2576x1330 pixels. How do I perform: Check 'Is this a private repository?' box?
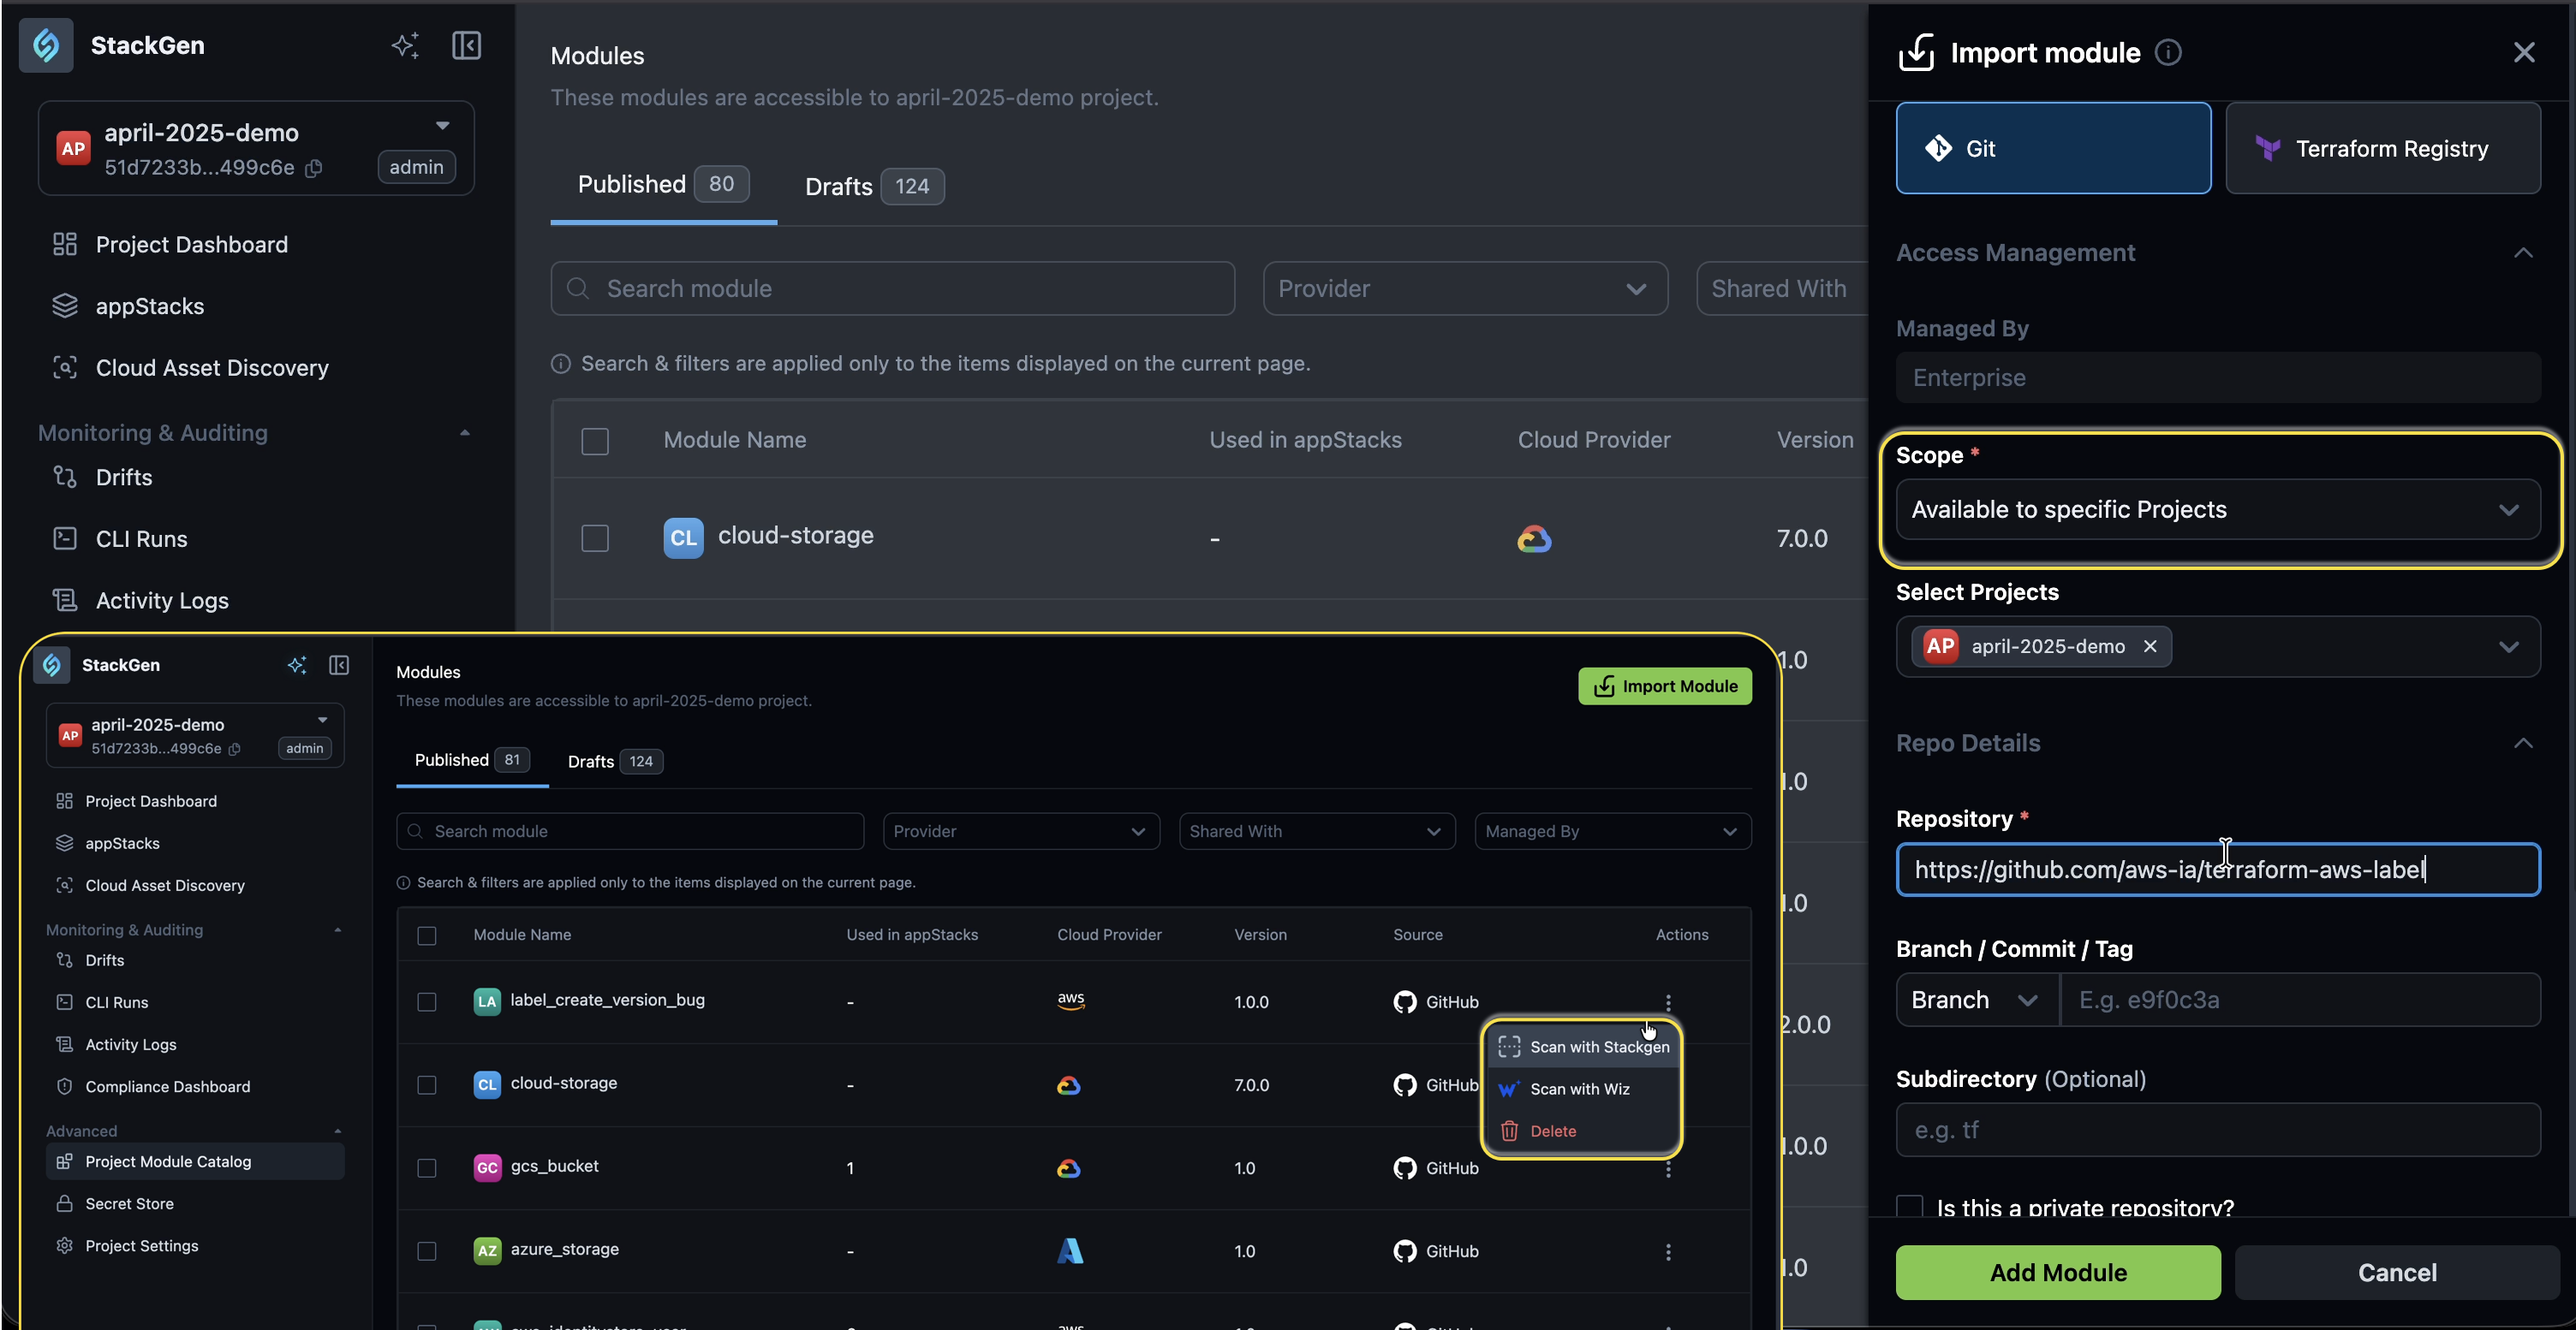(x=1910, y=1206)
